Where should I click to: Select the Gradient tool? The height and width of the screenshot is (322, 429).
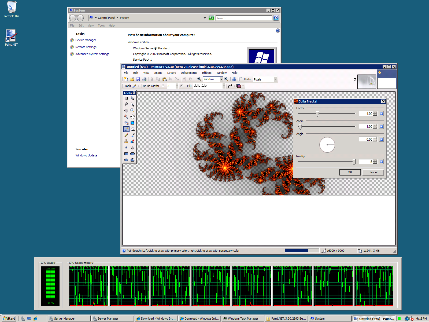pyautogui.click(x=132, y=123)
